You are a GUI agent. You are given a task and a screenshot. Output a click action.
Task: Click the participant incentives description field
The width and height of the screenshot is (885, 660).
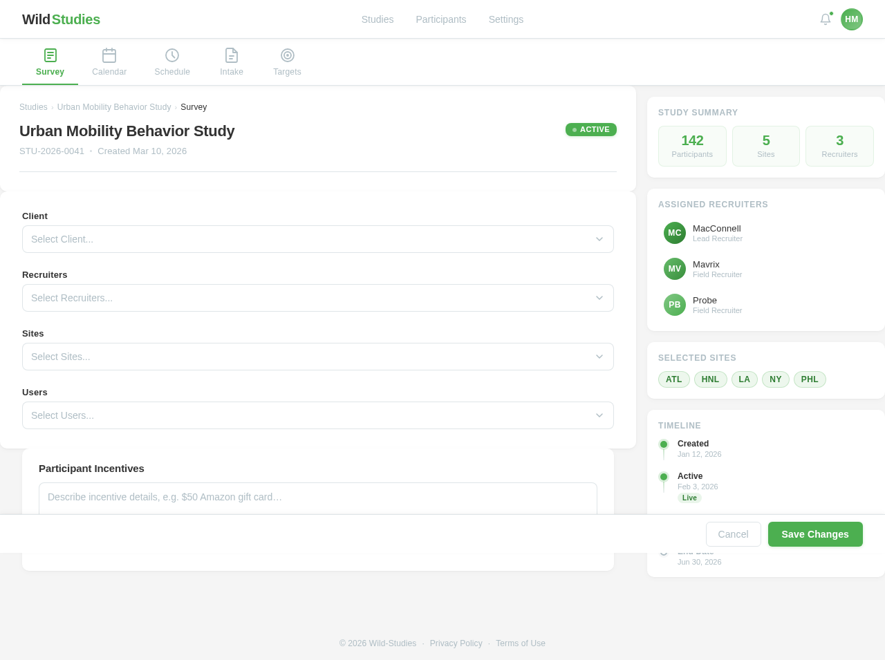click(317, 496)
